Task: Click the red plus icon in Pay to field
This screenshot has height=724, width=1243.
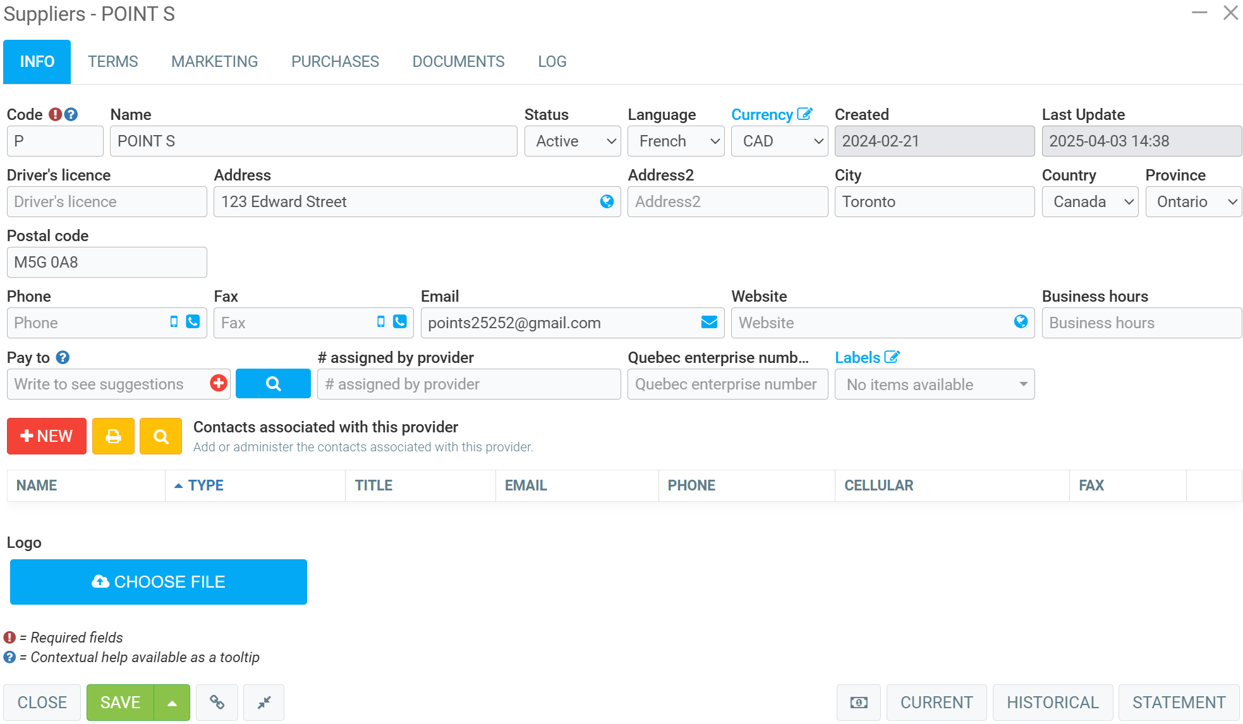Action: pos(219,383)
